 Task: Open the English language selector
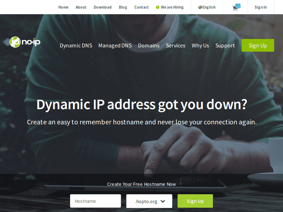pos(207,7)
